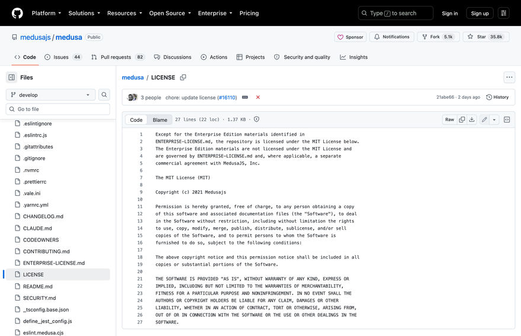Screen dimensions: 521x336
Task: Open eslint.medusa.cjs in the file tree
Action: click(x=43, y=332)
